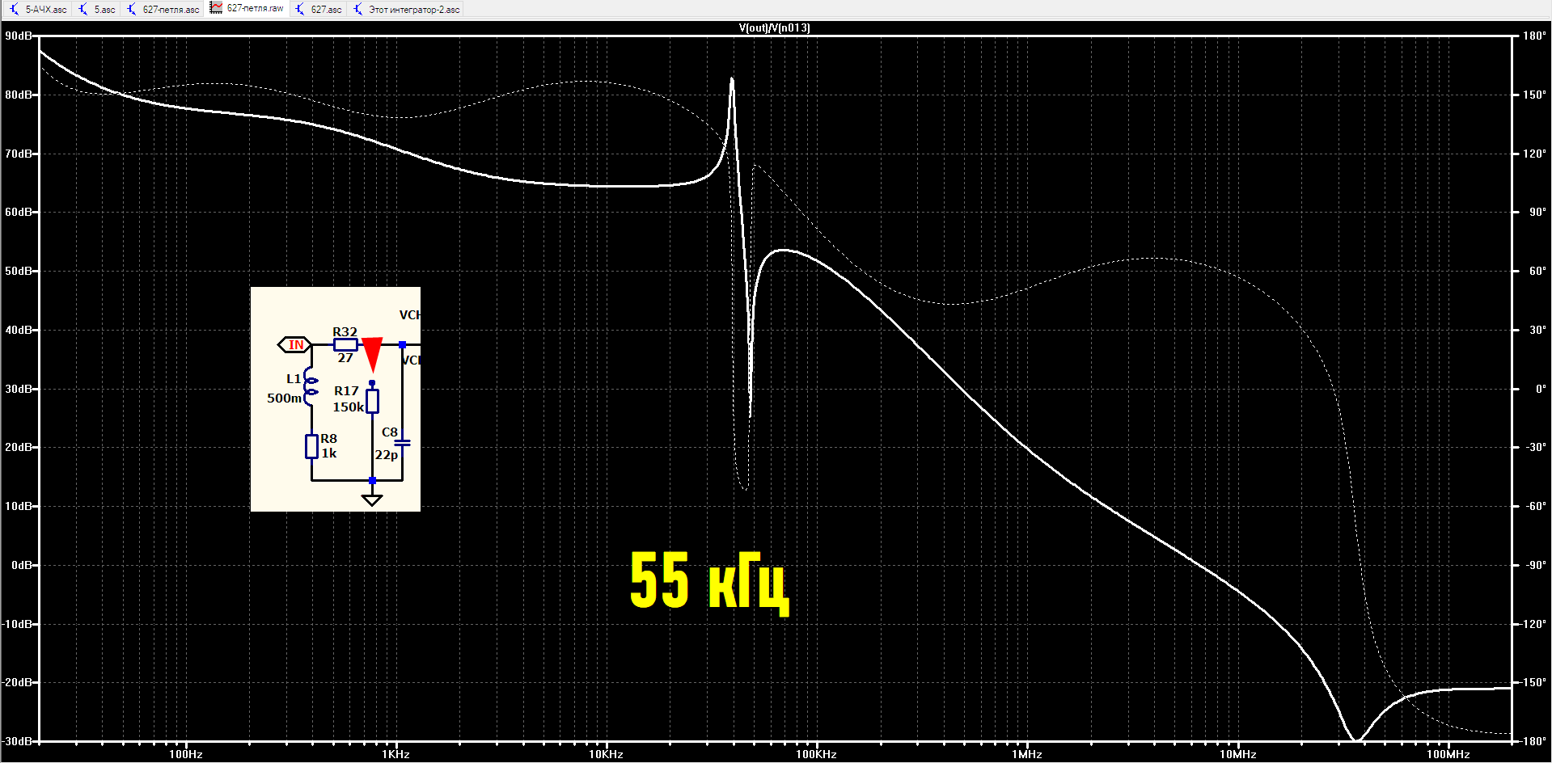Select the C8 capacitor symbol in the schematic
Viewport: 1552px width, 763px height.
pyautogui.click(x=402, y=442)
